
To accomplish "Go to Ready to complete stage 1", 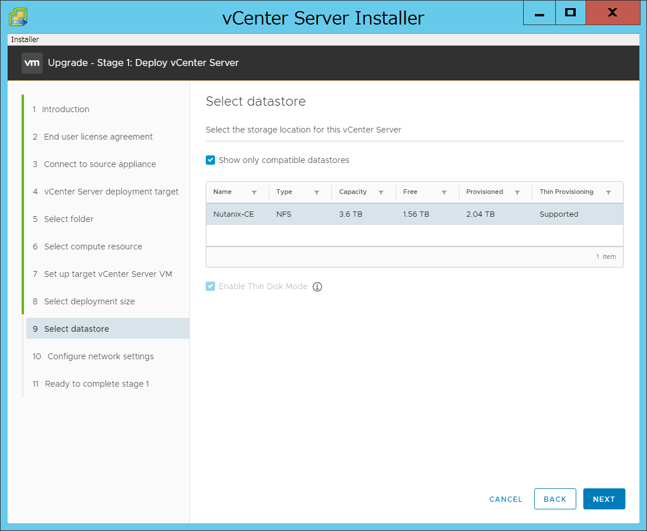I will (x=91, y=384).
